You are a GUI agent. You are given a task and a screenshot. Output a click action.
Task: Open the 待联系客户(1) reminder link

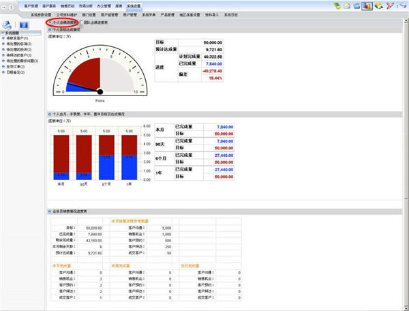click(x=17, y=38)
